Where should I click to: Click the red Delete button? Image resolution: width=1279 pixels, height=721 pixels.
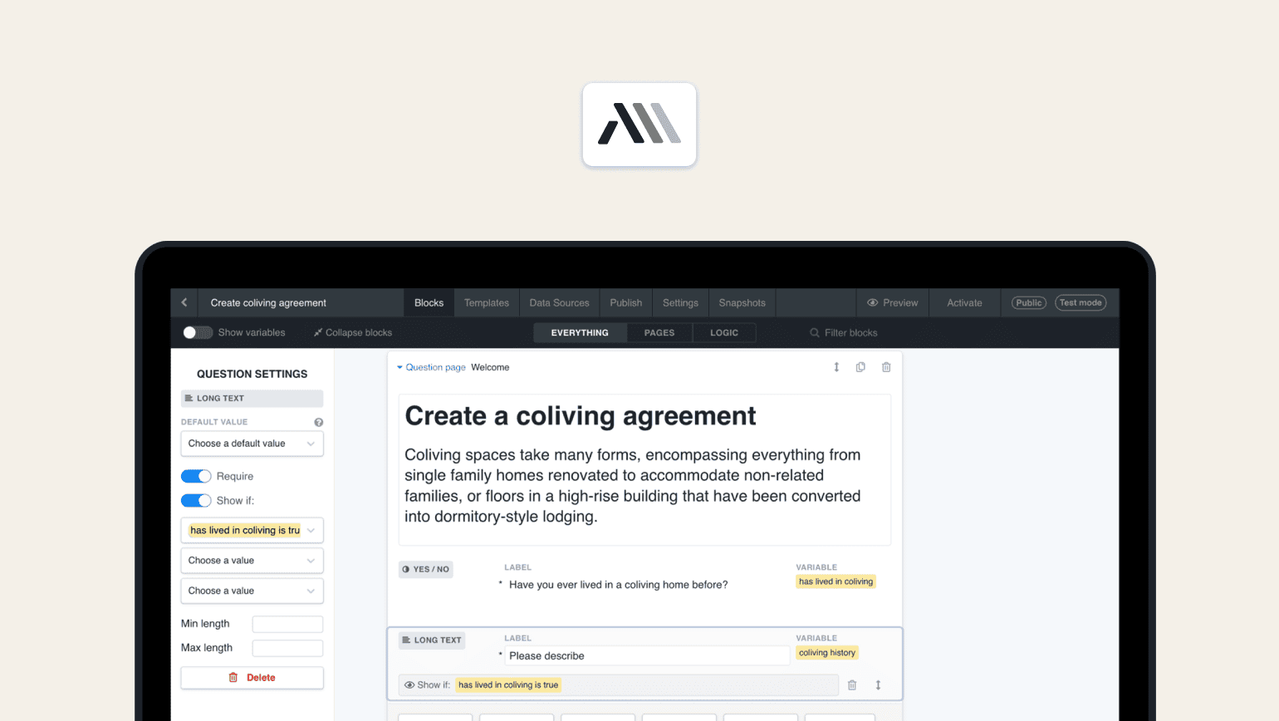pos(252,678)
